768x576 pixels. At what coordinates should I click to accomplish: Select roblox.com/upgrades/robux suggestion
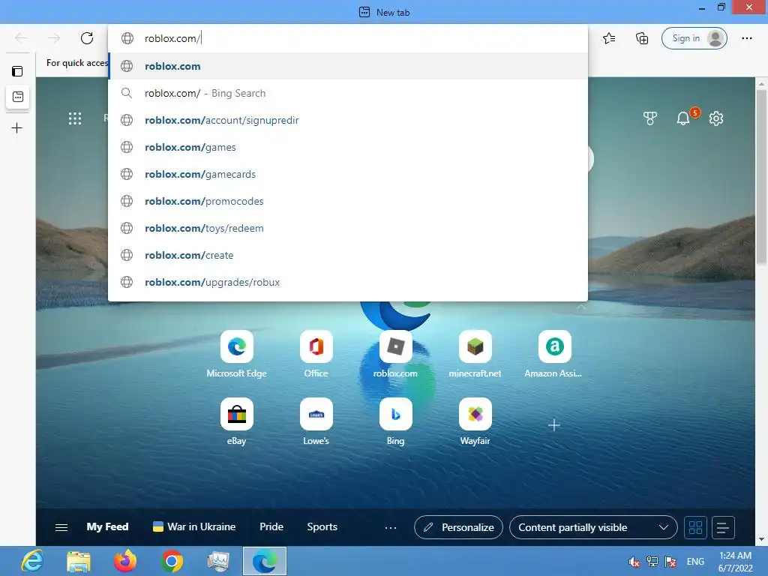[348, 282]
